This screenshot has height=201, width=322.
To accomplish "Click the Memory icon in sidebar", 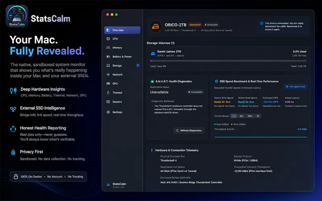I will coord(108,47).
